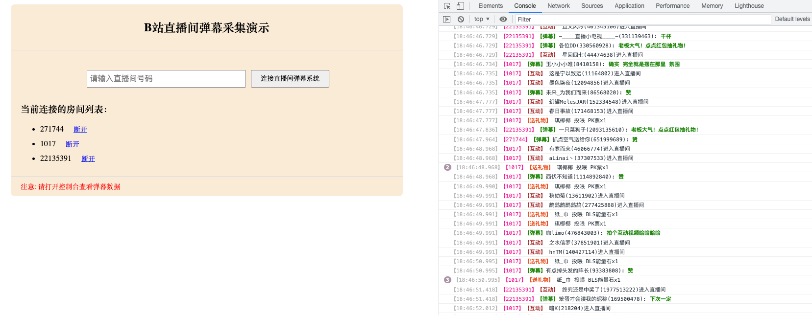812x315 pixels.
Task: Click log line 咖limo(476843003) danmaku message
Action: 625,233
